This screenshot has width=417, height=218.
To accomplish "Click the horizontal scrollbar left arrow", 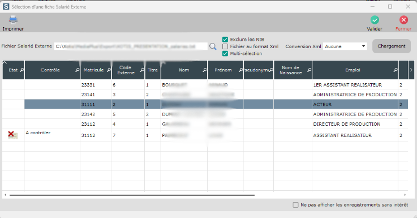I will (x=5, y=195).
